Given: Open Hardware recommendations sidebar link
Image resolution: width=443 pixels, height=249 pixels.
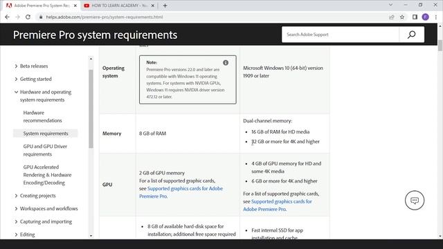Looking at the screenshot, I should (42, 117).
